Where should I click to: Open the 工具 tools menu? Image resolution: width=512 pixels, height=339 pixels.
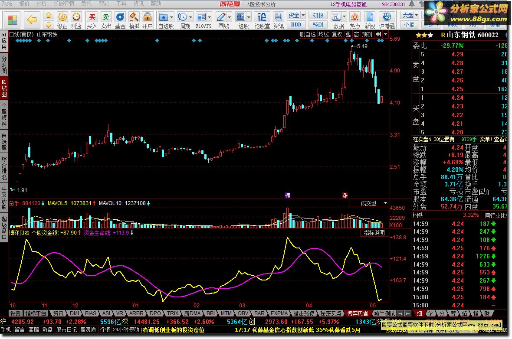coord(121,3)
